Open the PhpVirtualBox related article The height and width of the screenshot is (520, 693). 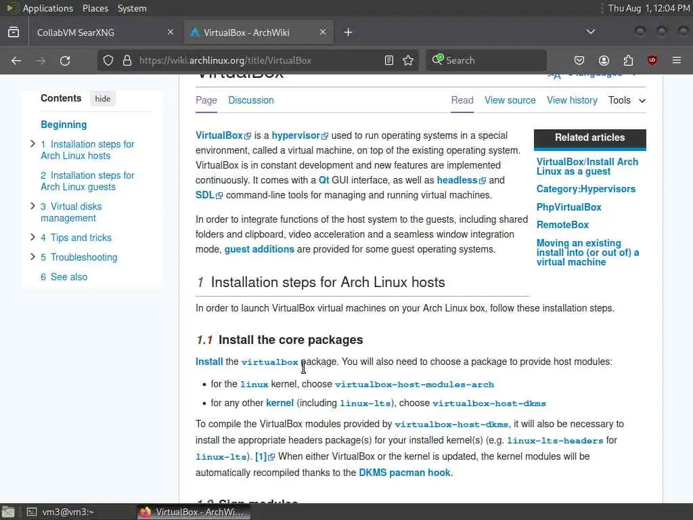click(x=568, y=207)
